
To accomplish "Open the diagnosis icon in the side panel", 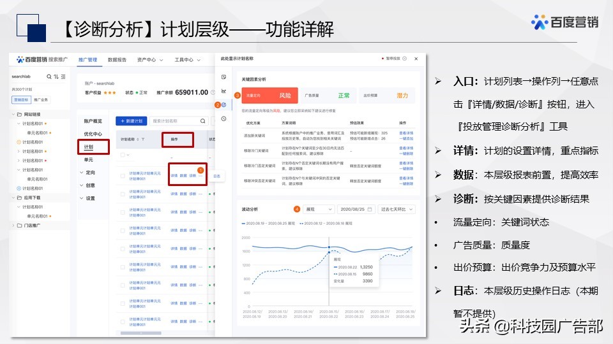I will [x=223, y=104].
